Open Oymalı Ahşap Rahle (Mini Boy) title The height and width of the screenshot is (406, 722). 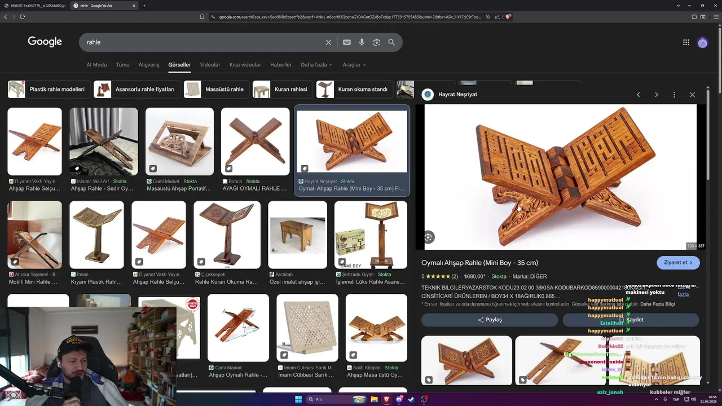[x=479, y=263]
